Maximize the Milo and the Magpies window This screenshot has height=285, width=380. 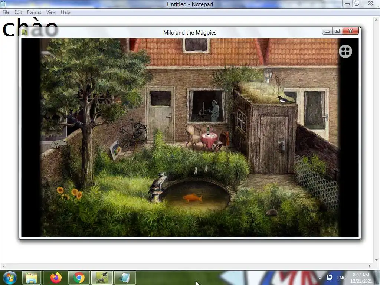click(337, 31)
